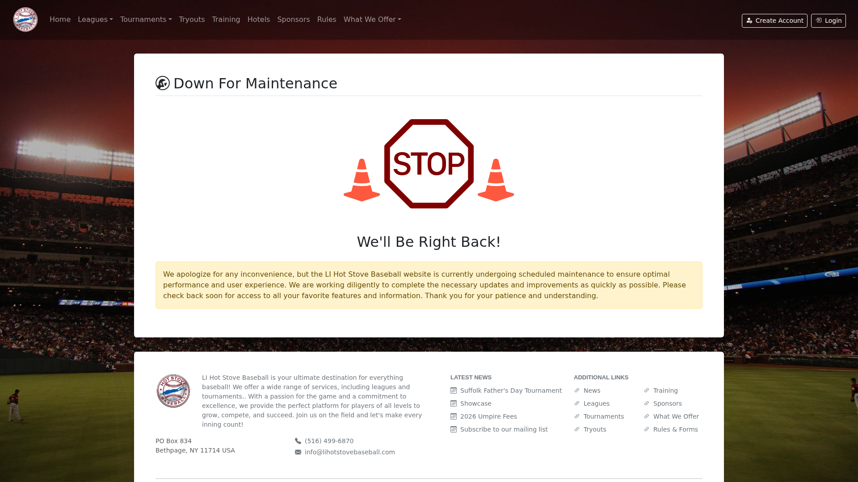Open the footer Training link
The width and height of the screenshot is (858, 482).
click(x=665, y=391)
